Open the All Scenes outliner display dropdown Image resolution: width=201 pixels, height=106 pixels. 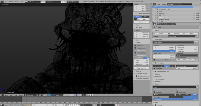click(173, 4)
